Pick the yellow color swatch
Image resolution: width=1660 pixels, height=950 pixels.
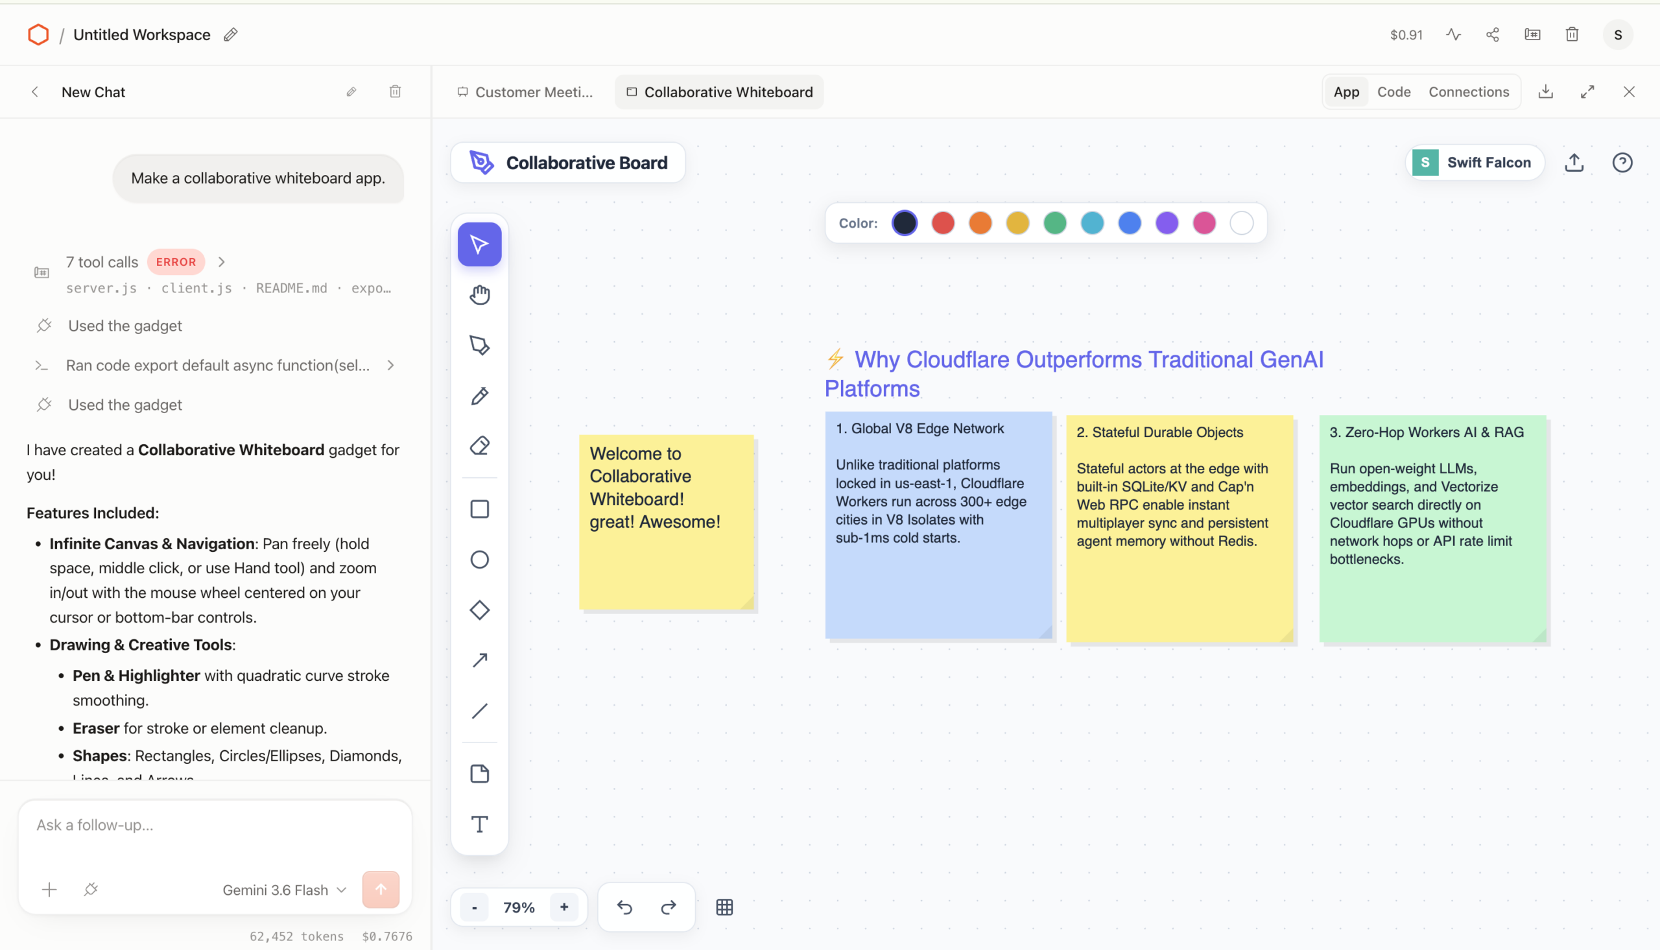pyautogui.click(x=1017, y=223)
